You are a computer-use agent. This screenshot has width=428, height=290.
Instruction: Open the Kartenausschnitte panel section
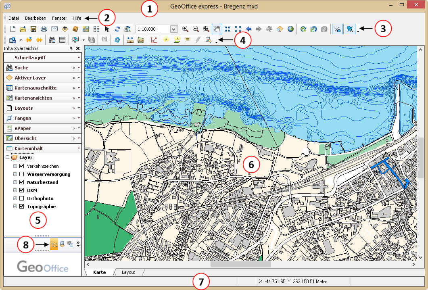[x=35, y=88]
